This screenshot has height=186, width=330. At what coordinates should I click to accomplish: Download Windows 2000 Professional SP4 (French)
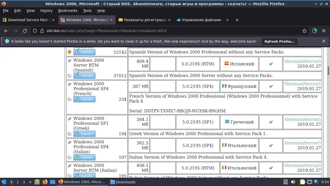(84, 99)
